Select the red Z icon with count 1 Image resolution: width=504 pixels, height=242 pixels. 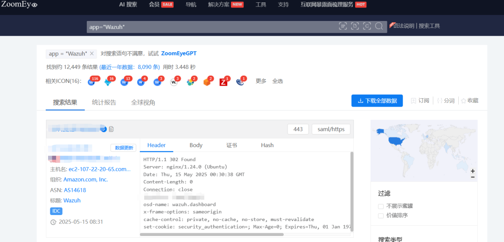click(x=224, y=82)
